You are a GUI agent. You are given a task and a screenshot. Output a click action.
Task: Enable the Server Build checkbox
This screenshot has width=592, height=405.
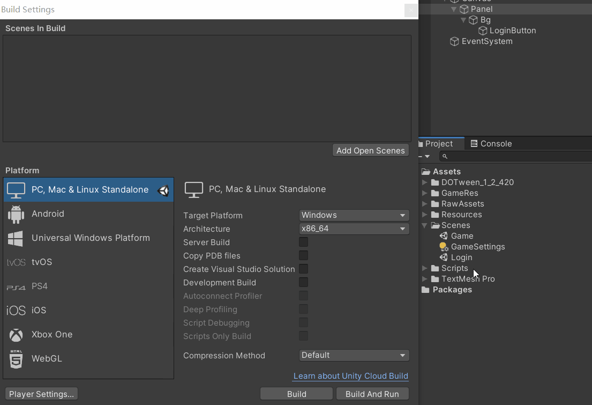point(303,242)
